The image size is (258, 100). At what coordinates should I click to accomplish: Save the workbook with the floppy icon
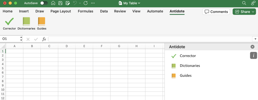click(x=60, y=3)
